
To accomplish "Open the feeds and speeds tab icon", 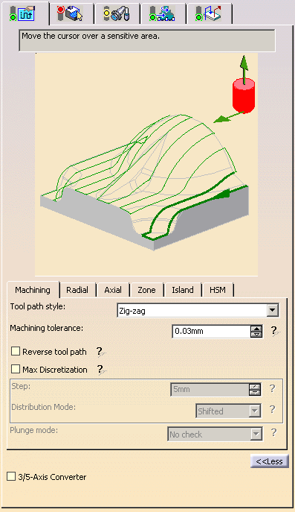I will coord(162,14).
